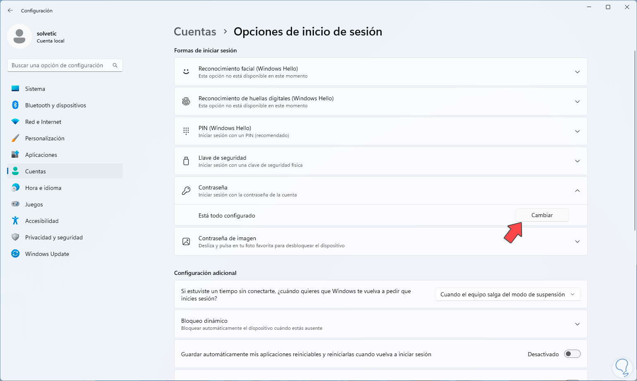The image size is (637, 381).
Task: Click the Personalización paintbrush icon
Action: click(15, 138)
